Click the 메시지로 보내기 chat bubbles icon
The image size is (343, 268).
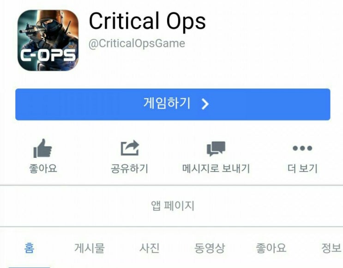point(216,149)
